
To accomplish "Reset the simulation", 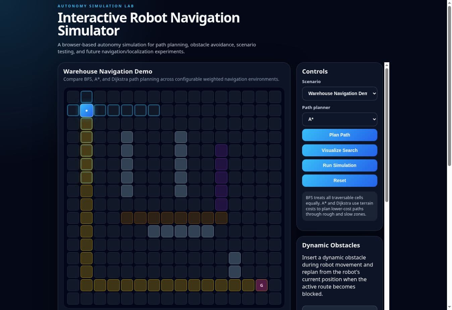I will tap(339, 180).
